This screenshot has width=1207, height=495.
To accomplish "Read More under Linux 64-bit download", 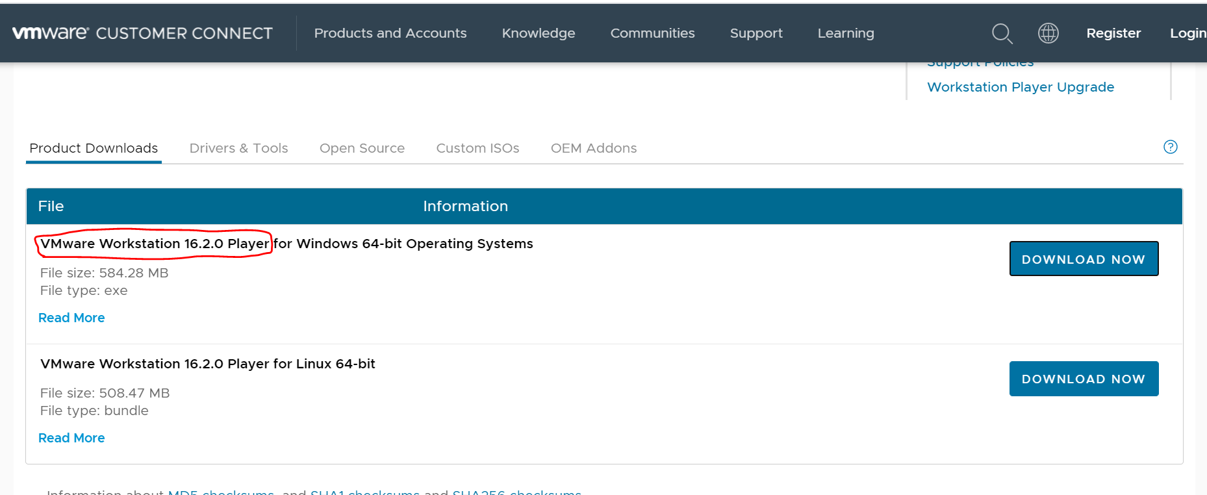I will (x=71, y=438).
